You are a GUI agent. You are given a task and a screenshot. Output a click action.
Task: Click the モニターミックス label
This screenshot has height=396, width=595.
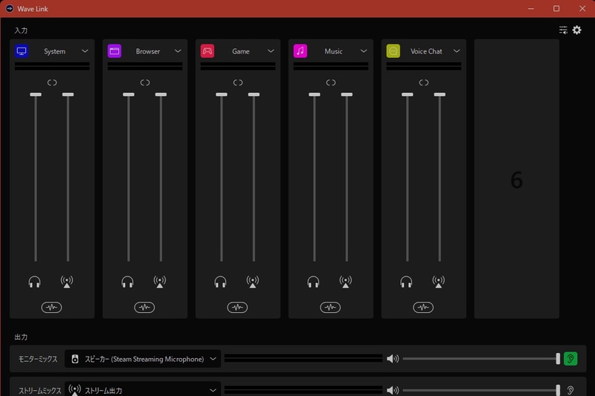[x=38, y=359]
